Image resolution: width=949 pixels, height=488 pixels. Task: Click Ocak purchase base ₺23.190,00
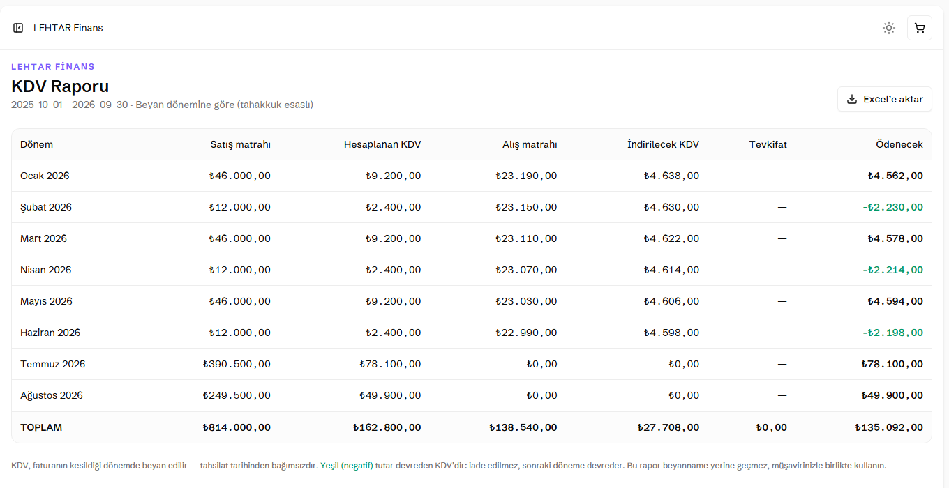click(527, 176)
